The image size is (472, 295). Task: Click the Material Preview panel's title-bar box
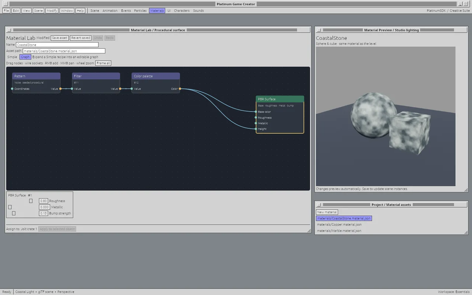coord(319,30)
